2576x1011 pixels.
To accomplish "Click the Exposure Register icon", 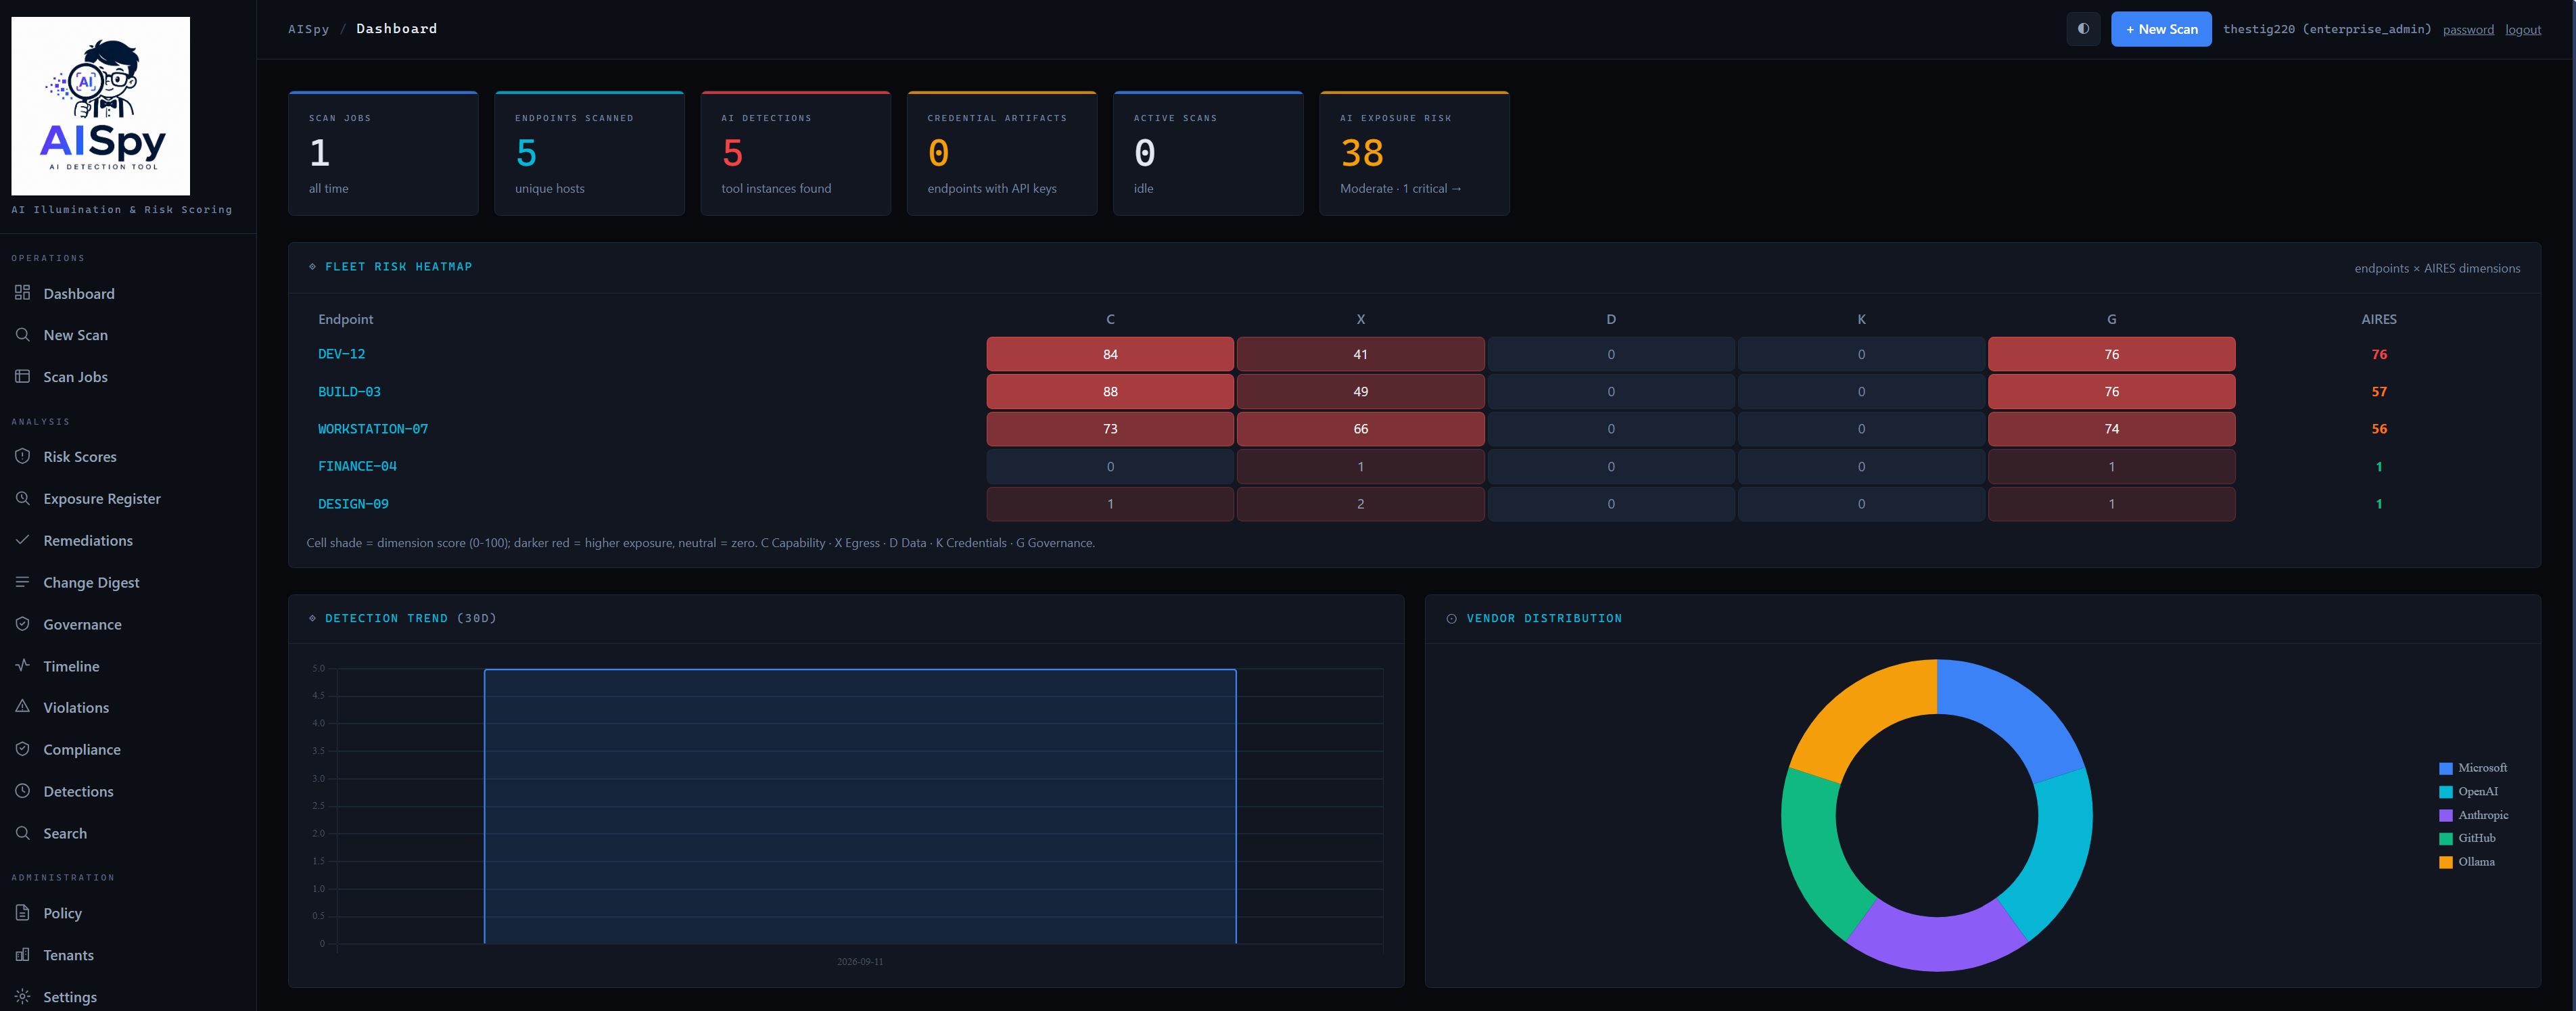I will [22, 498].
